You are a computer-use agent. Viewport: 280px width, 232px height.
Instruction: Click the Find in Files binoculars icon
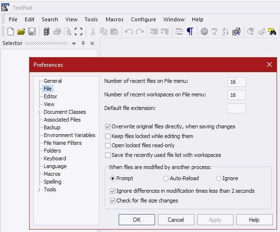[x=272, y=31]
